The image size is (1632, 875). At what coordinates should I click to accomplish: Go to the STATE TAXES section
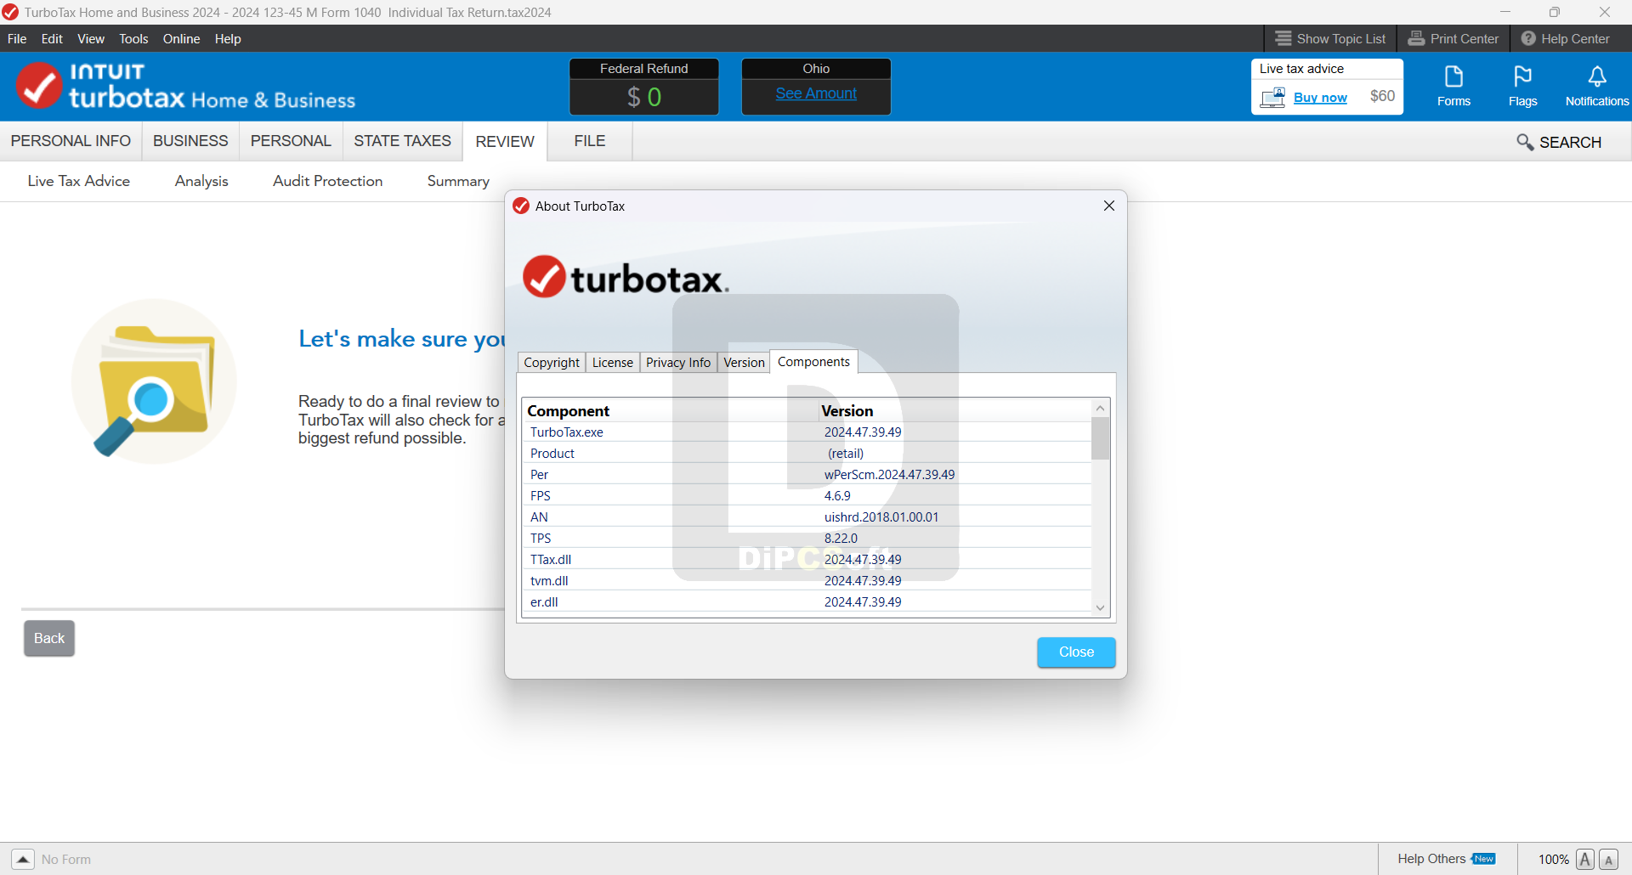click(x=402, y=141)
